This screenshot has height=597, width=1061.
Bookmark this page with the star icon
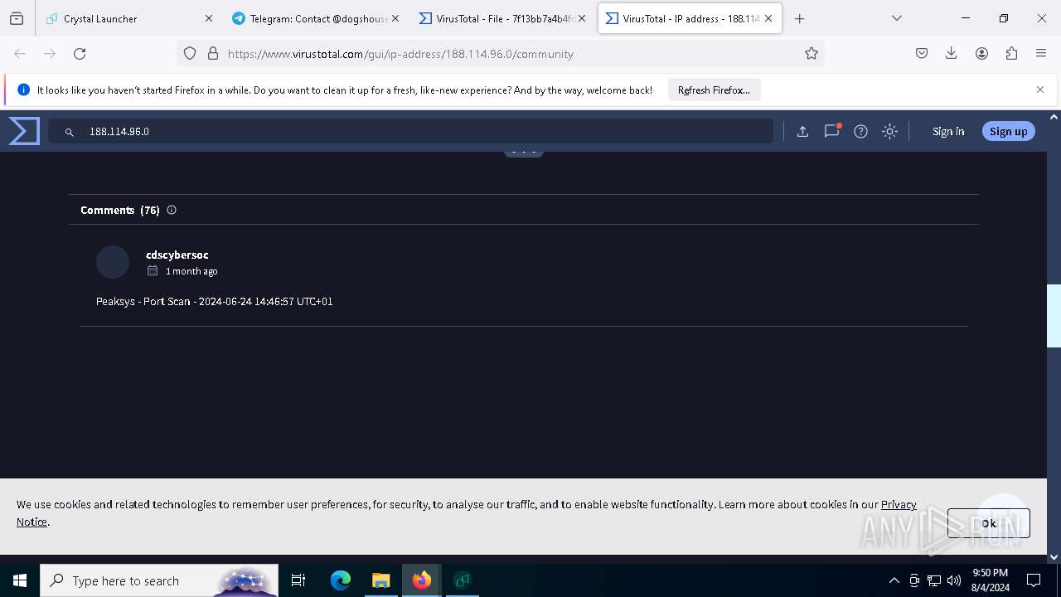pos(811,53)
